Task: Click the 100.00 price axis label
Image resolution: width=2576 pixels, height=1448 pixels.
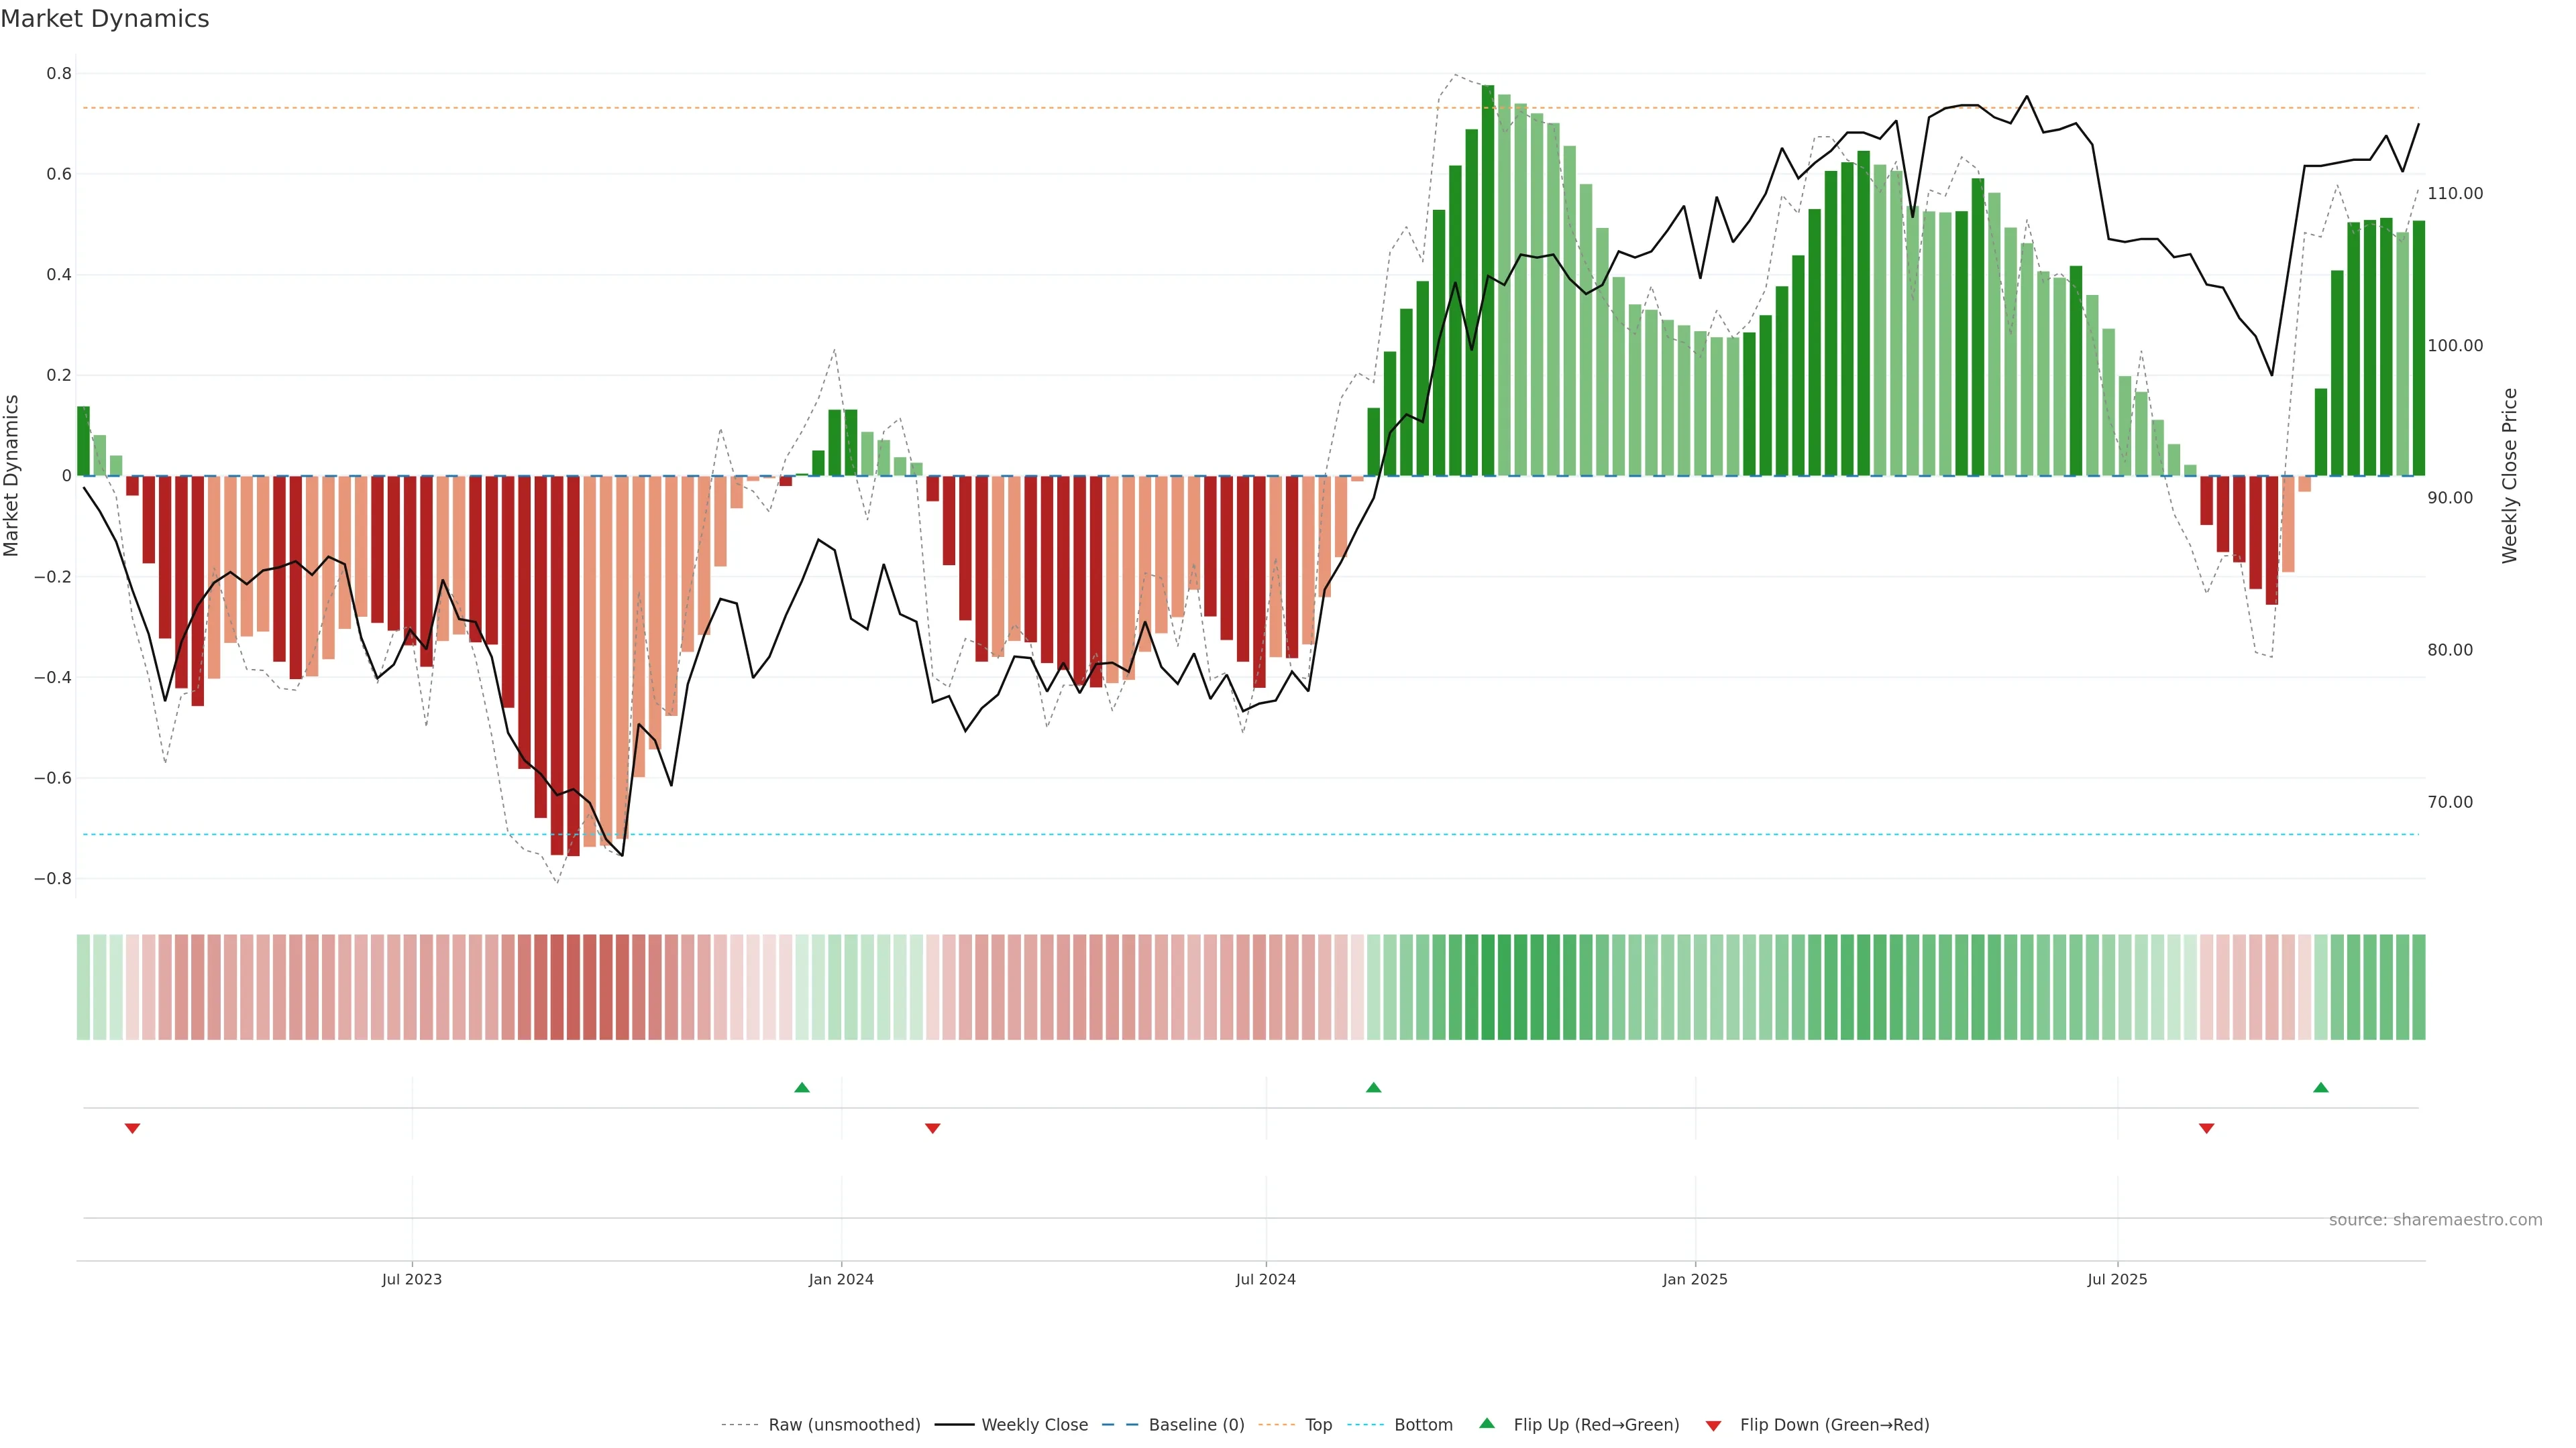Action: (2455, 346)
